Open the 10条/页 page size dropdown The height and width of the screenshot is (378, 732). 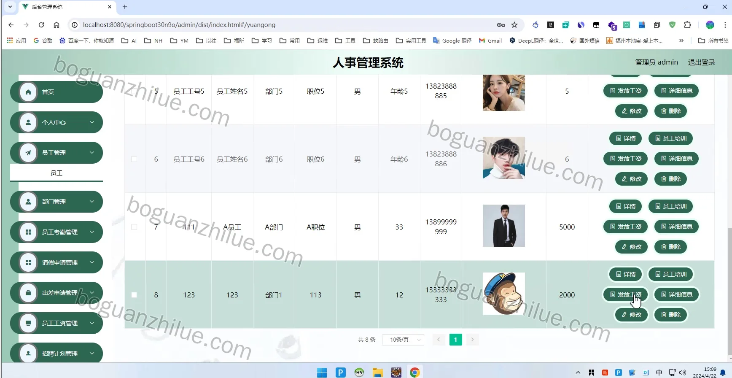coord(403,340)
